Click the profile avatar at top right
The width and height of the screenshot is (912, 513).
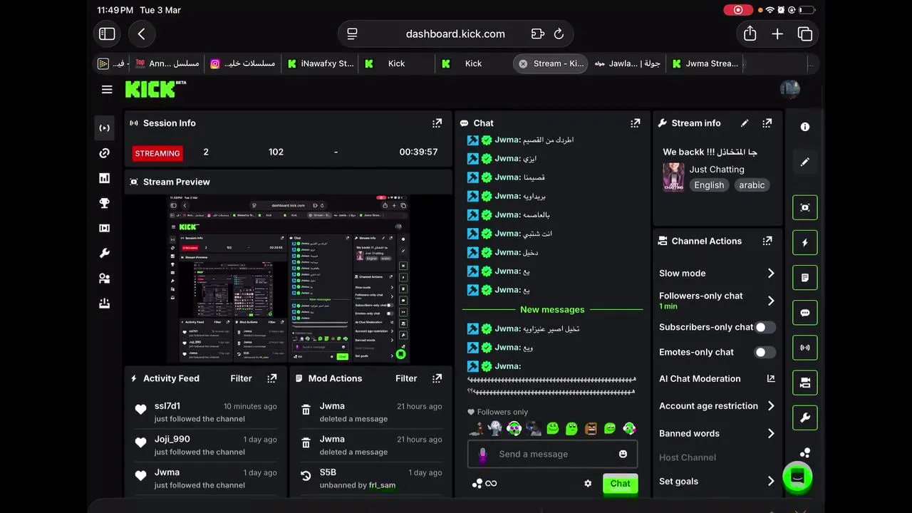[789, 90]
